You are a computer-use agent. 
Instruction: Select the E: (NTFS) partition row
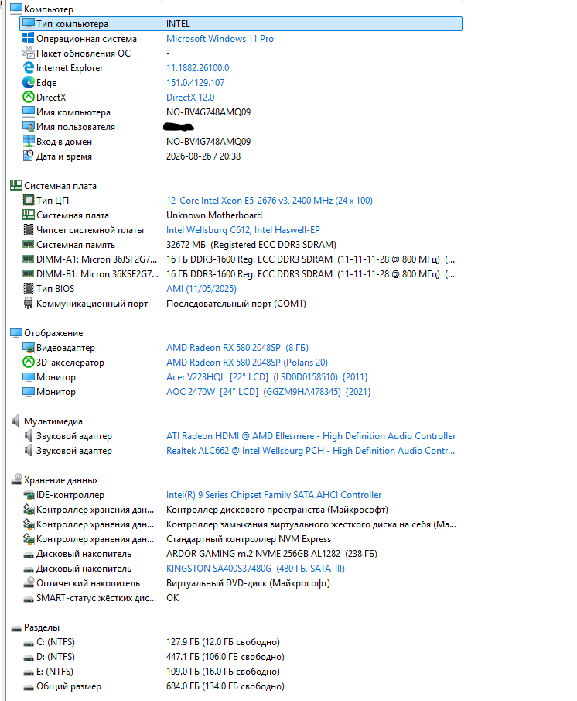pos(152,672)
